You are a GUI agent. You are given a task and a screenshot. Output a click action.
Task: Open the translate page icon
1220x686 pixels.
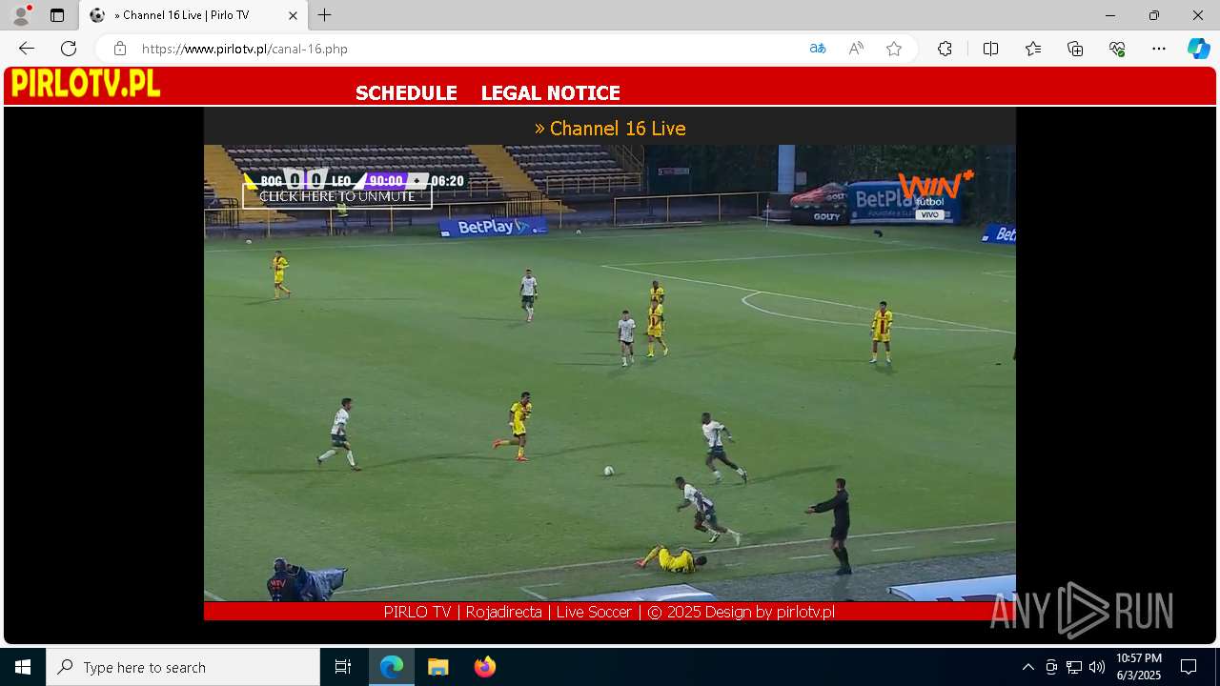pos(818,49)
